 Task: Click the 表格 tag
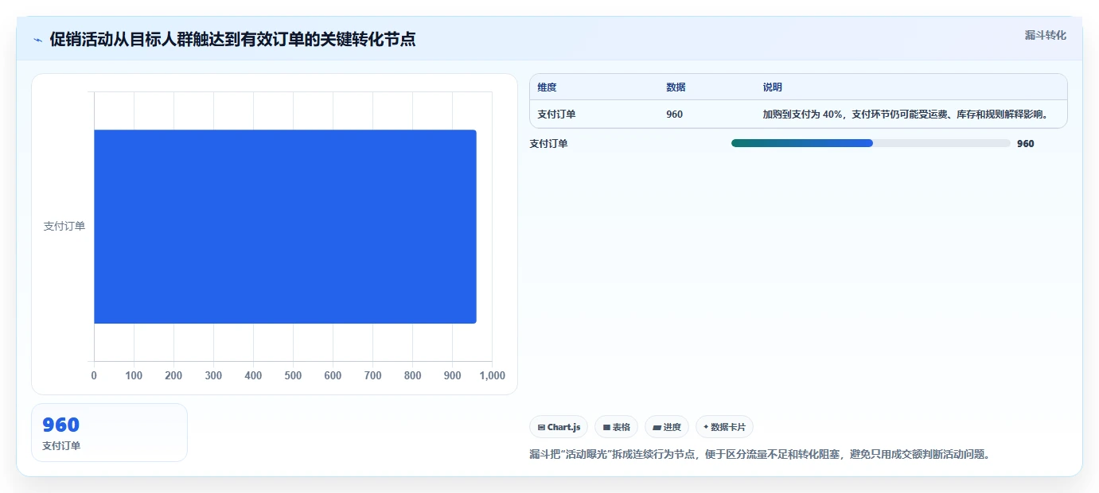(616, 427)
